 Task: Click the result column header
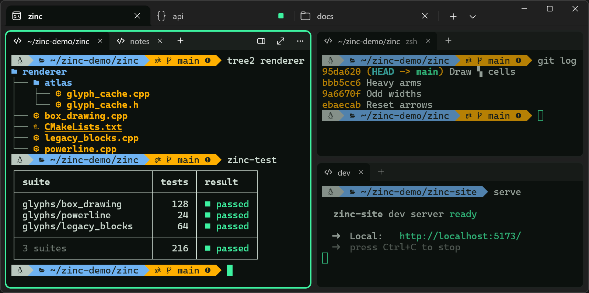coord(221,182)
